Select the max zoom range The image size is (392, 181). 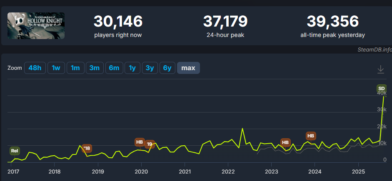(x=188, y=68)
